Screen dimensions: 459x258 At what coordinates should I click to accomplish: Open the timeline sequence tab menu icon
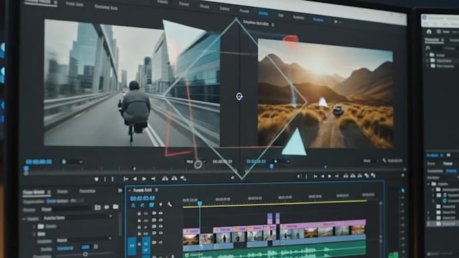(157, 190)
